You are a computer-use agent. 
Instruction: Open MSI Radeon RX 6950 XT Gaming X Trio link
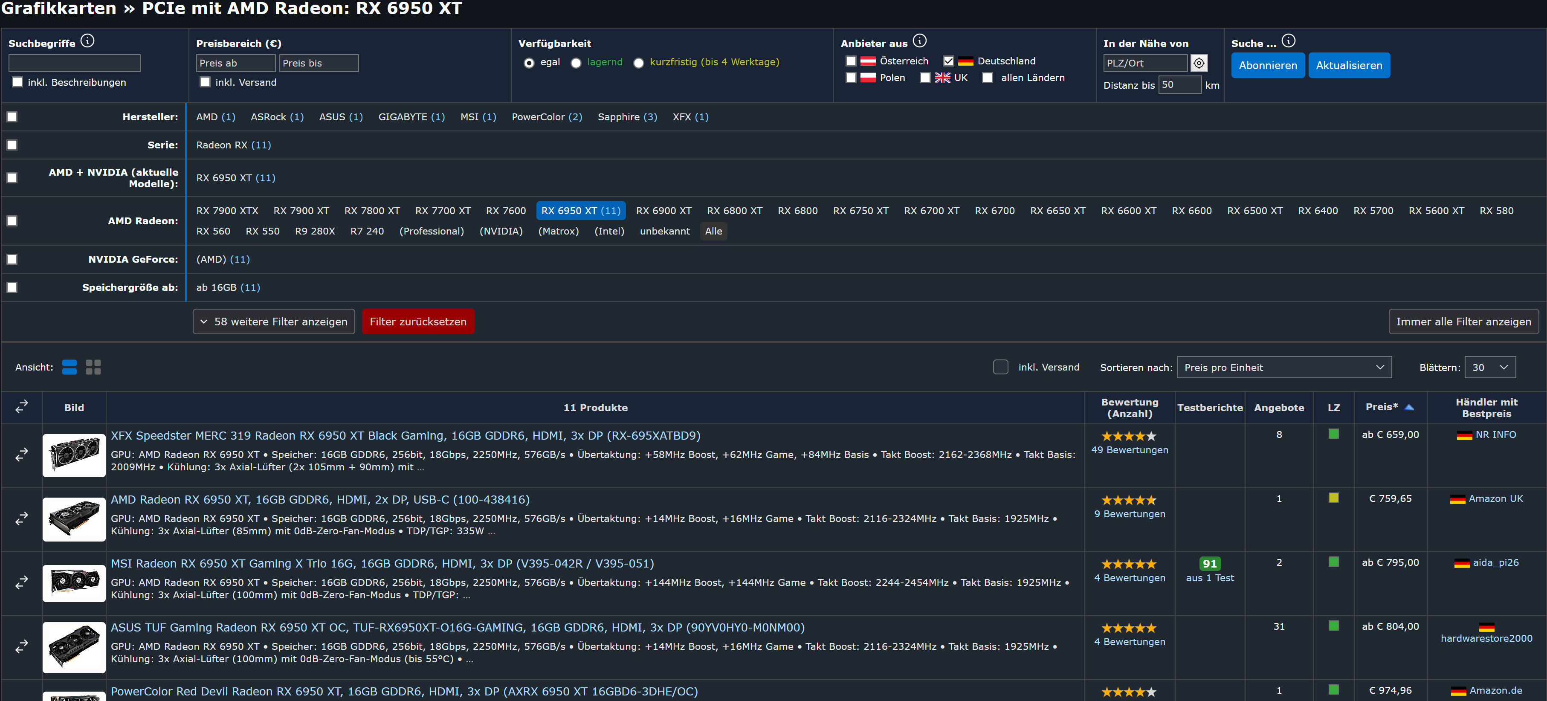pos(382,563)
